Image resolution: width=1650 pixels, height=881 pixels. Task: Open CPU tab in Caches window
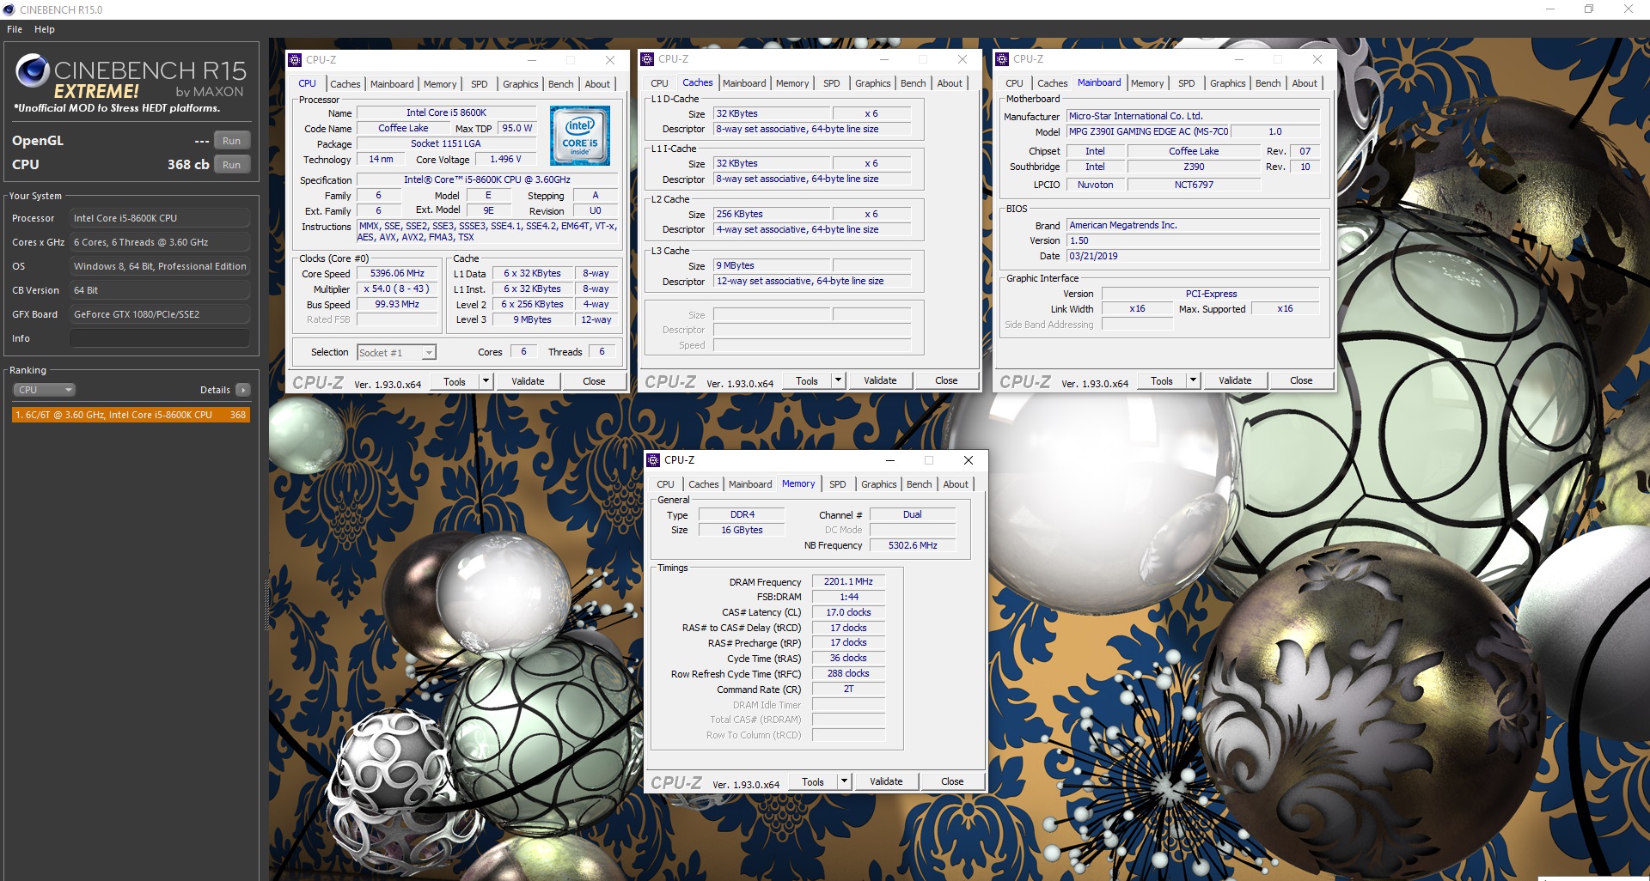659,83
